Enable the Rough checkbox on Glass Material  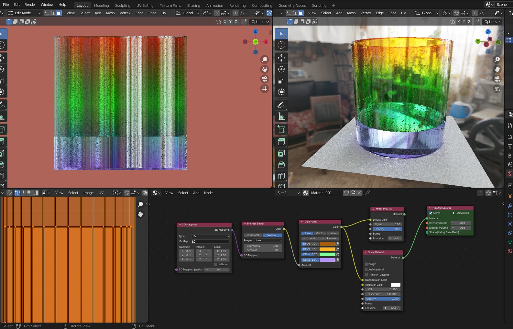coord(366,264)
